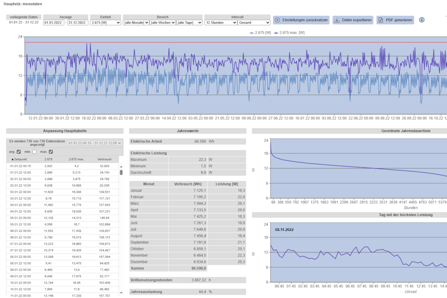Select the row 10.01.22 00:00

63,283
